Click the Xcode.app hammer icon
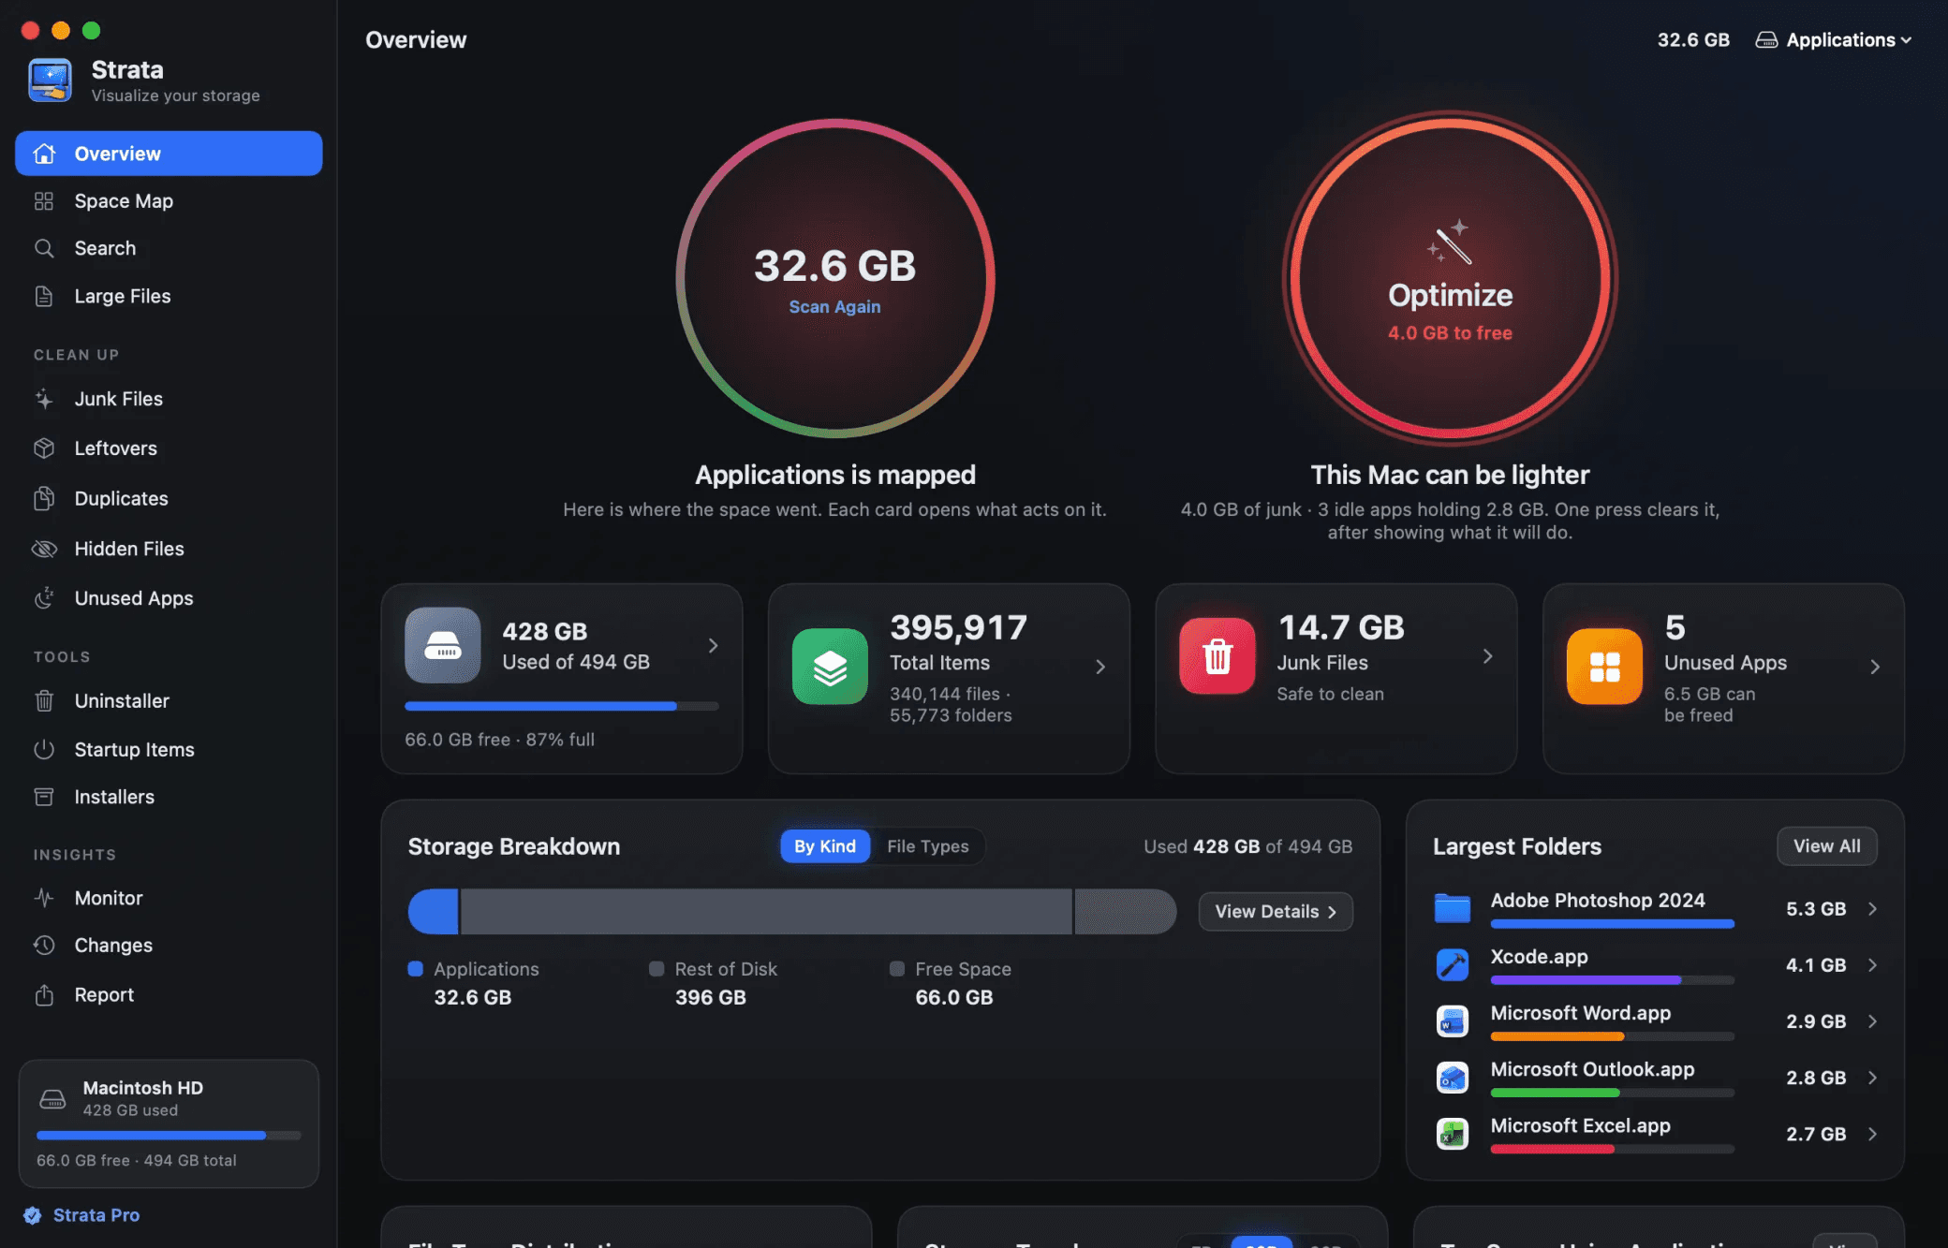 tap(1453, 964)
